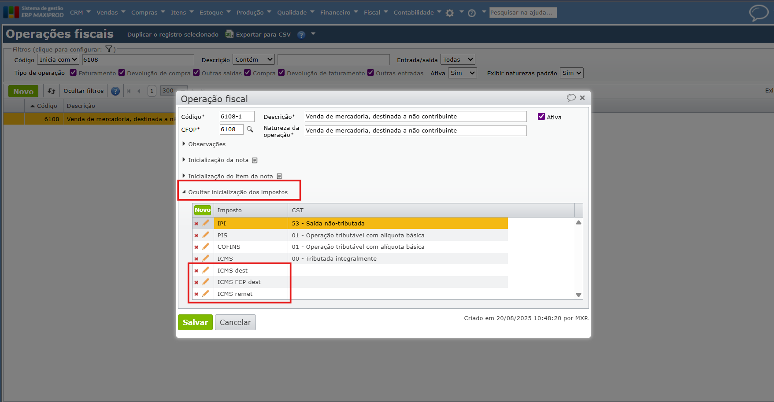Edit the ICMS remet row

pos(206,294)
